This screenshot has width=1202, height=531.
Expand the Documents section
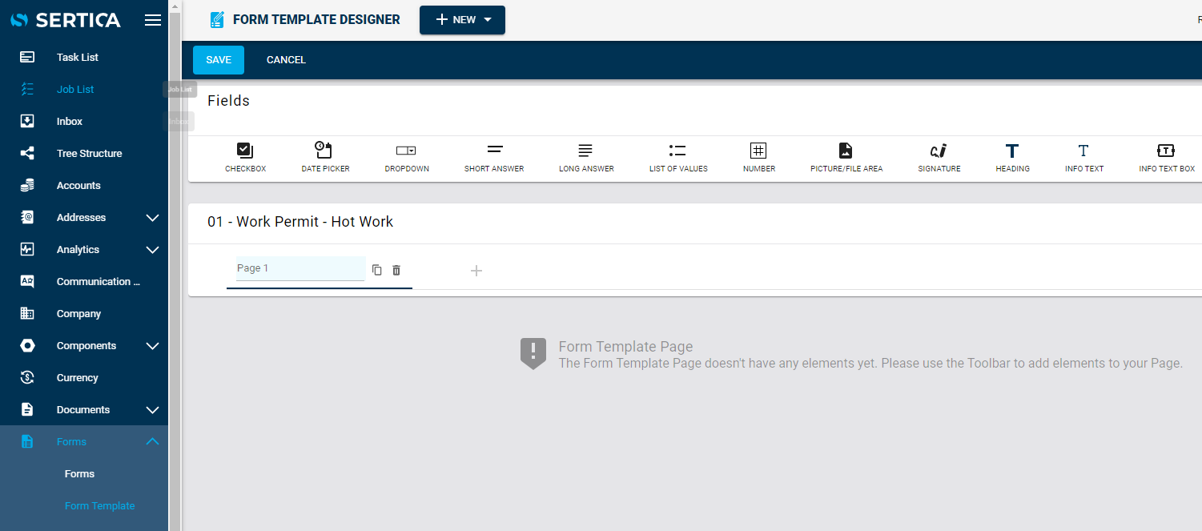tap(153, 409)
